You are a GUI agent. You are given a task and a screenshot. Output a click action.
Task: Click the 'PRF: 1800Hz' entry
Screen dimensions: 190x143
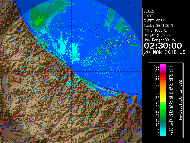pos(155,30)
